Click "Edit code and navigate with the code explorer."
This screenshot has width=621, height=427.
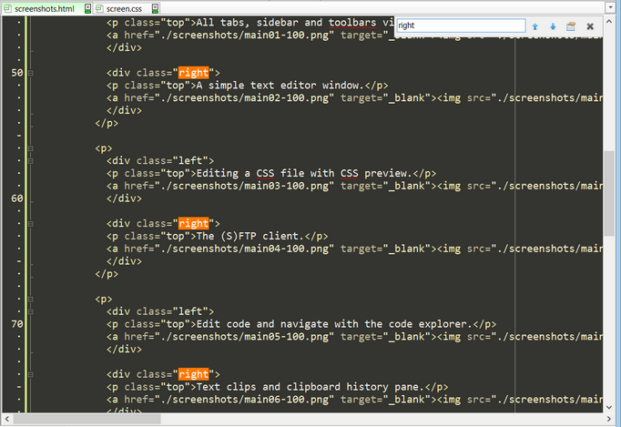[x=335, y=324]
